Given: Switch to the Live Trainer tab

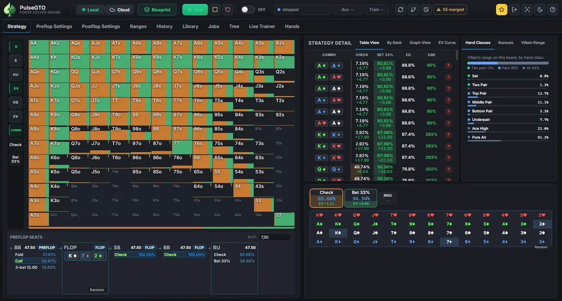Looking at the screenshot, I should pyautogui.click(x=262, y=26).
